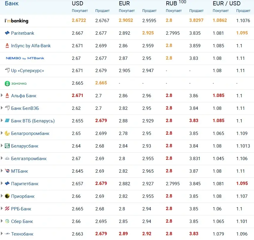Open the РРБ-Банк link
The height and width of the screenshot is (240, 254).
21,209
